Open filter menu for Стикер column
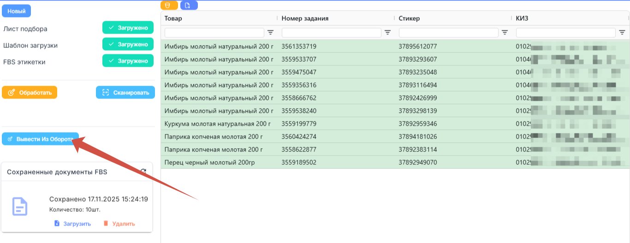 coord(505,33)
